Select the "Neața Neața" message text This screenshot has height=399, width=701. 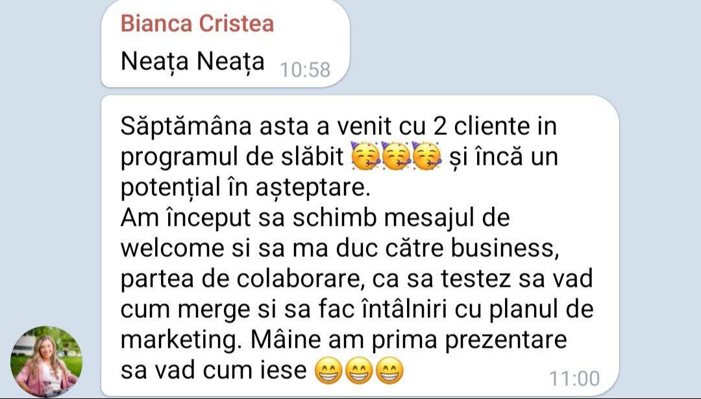click(x=193, y=61)
